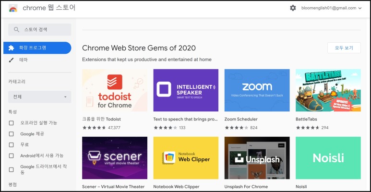Click the Unsplash For Chrome title
Screen dimensions: 371x192
[246, 187]
